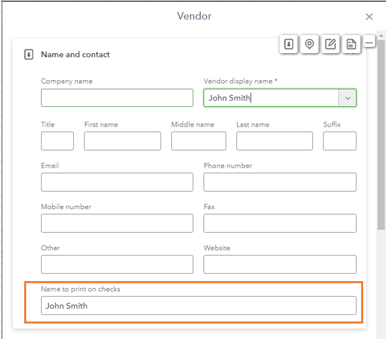Screen dimensions: 386x339
Task: Jump to Name and contact section icon
Action: 288,44
